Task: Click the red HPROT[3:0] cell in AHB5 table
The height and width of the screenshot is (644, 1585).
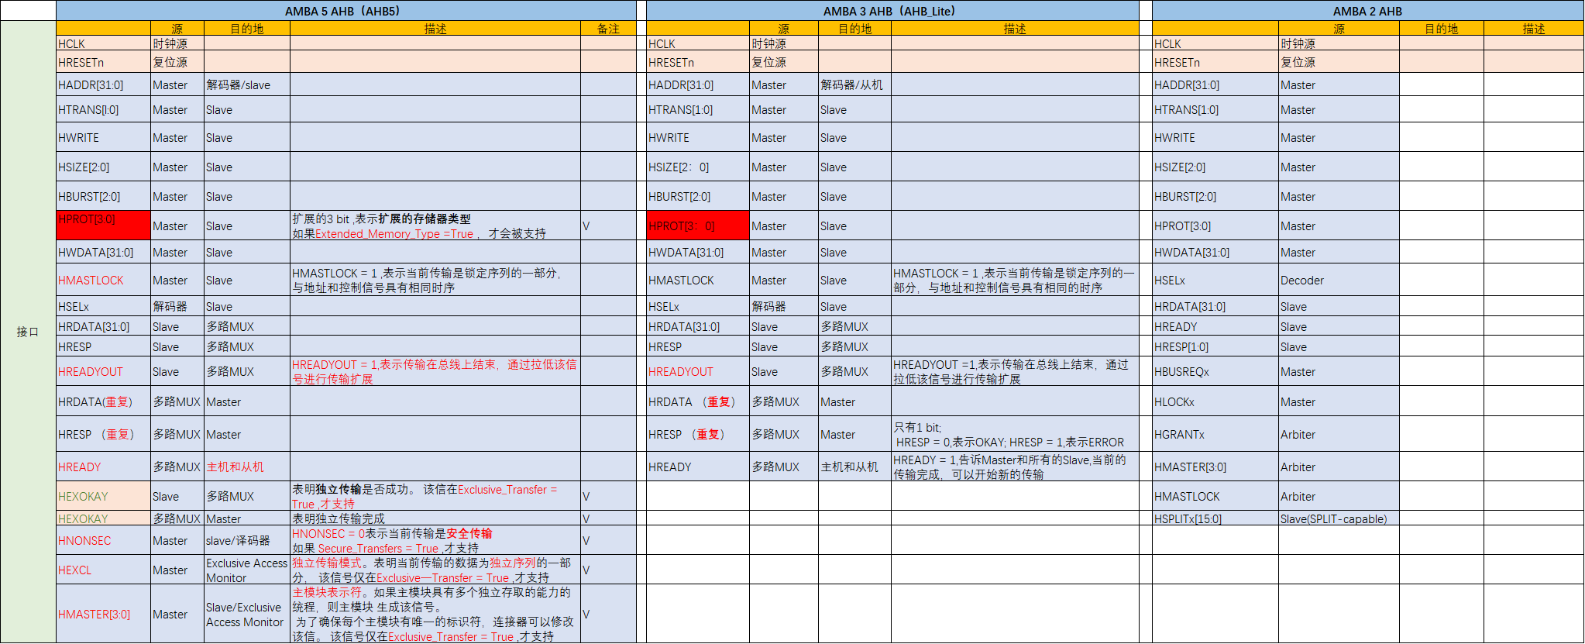Action: (103, 226)
